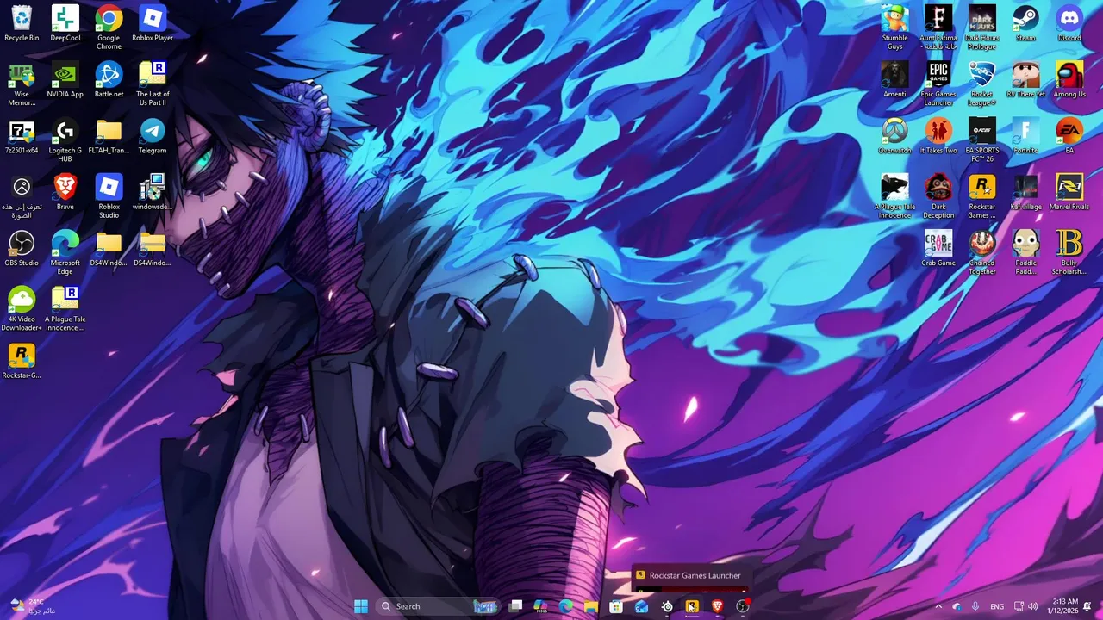Select the Marvel Rivals desktop icon

click(1069, 192)
